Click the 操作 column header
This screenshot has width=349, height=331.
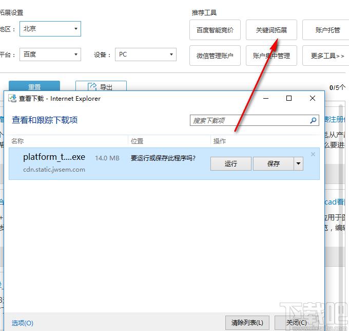[220, 141]
